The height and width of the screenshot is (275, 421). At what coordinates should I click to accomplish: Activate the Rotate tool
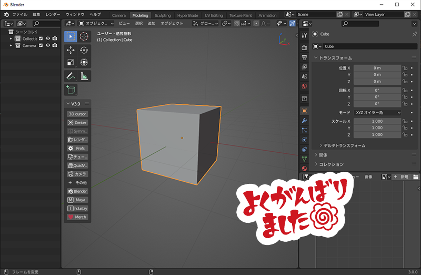click(84, 50)
